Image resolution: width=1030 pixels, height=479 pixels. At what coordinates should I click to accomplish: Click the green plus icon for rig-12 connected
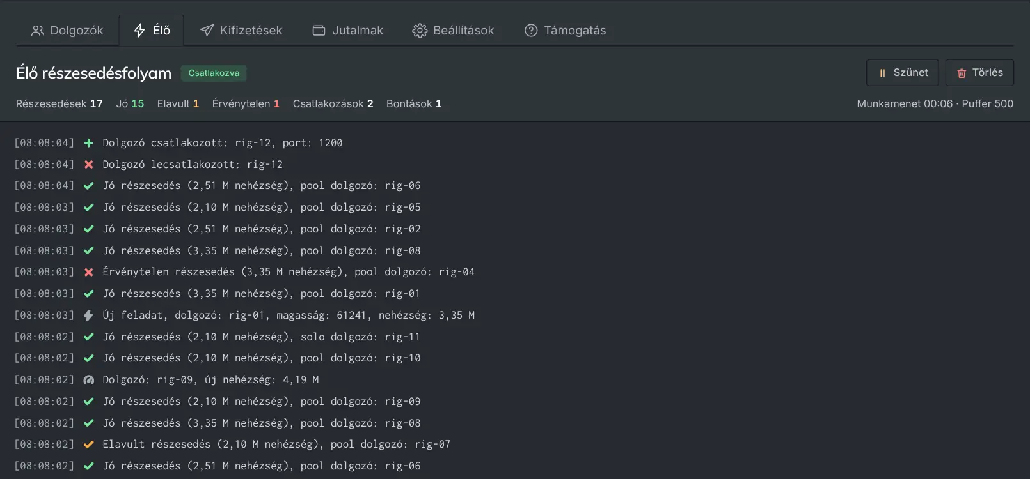click(x=89, y=143)
